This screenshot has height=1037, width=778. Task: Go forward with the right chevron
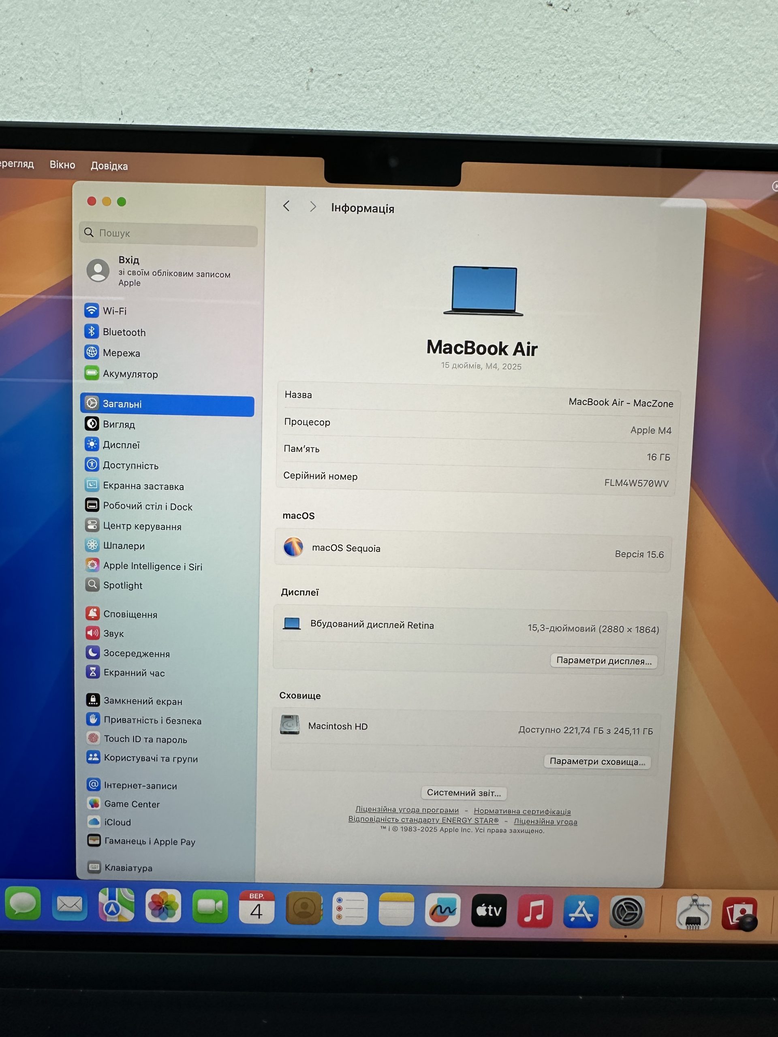313,207
